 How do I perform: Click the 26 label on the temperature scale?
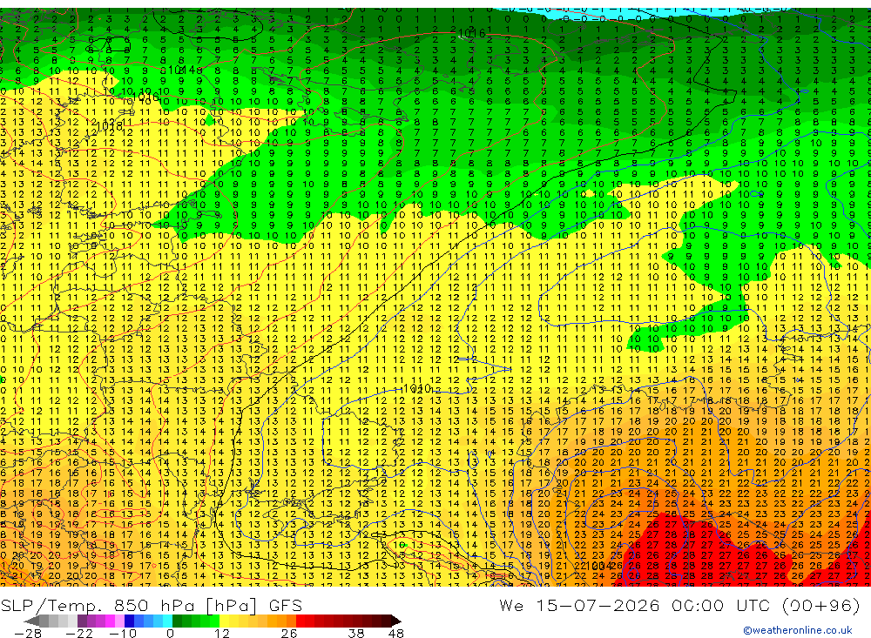(289, 633)
